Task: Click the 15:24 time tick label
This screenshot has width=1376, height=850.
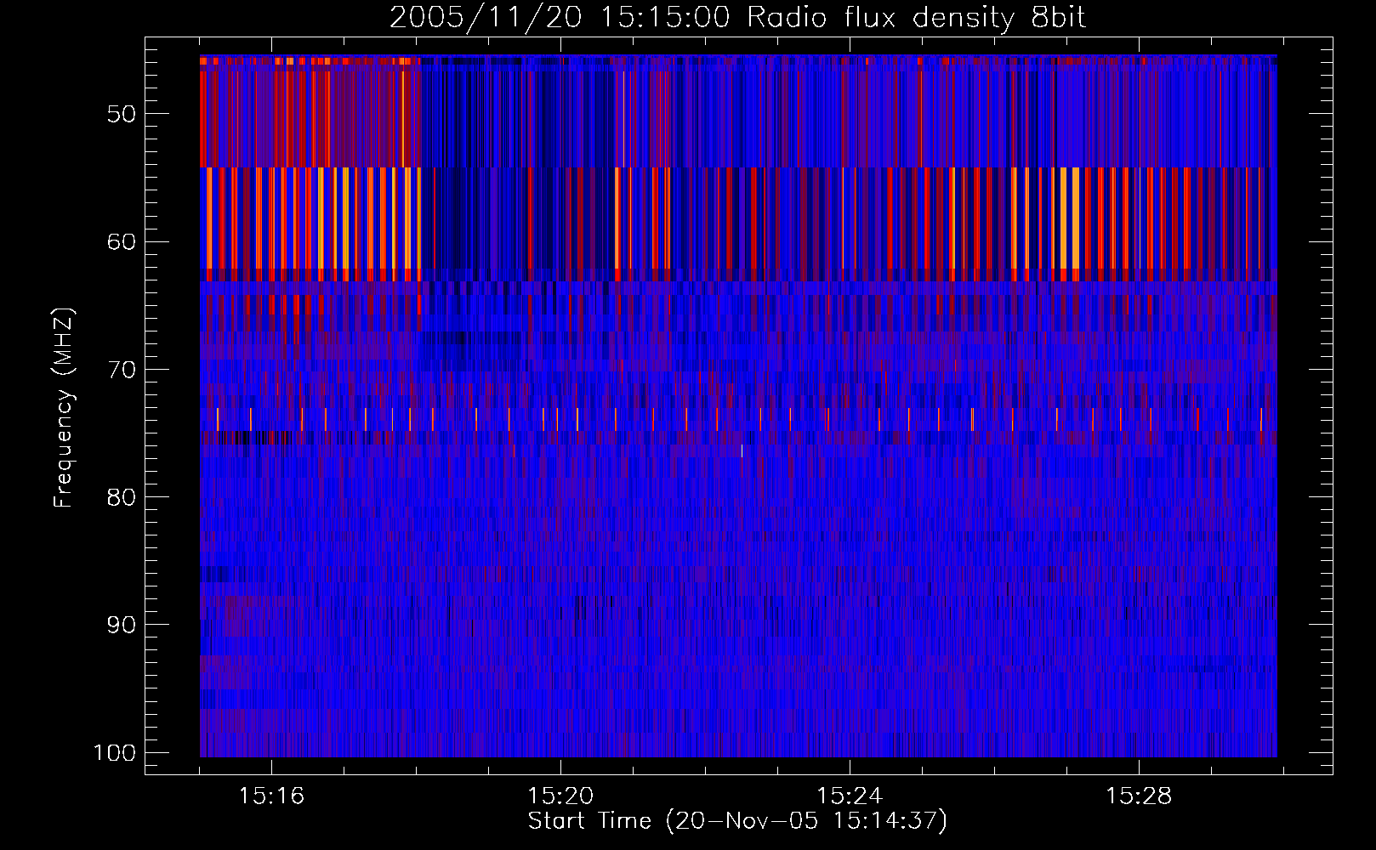Action: (850, 796)
